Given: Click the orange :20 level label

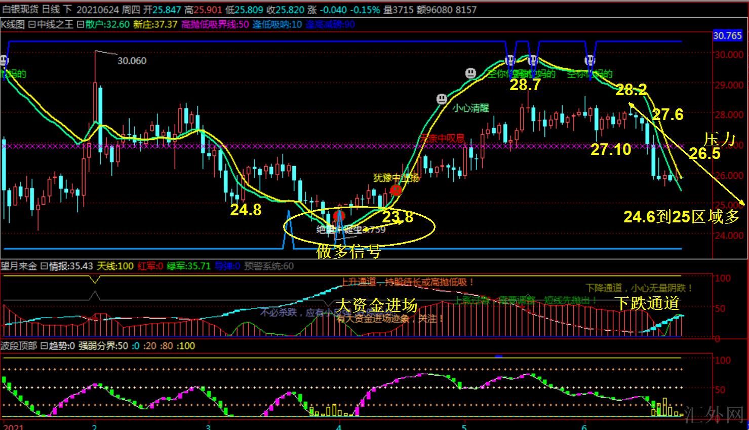Looking at the screenshot, I should point(149,346).
